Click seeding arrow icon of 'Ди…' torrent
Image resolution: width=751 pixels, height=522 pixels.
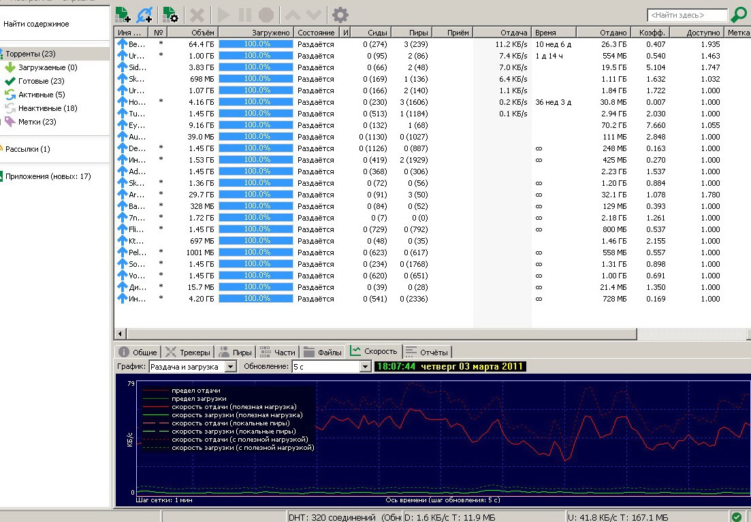pos(122,287)
